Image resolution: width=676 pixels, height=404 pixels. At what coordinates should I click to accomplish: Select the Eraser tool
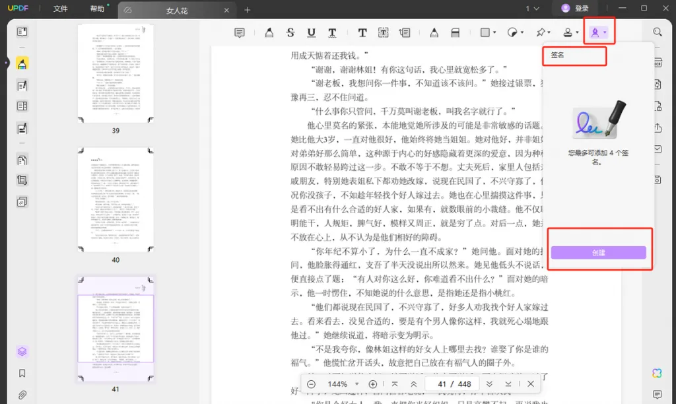(456, 32)
